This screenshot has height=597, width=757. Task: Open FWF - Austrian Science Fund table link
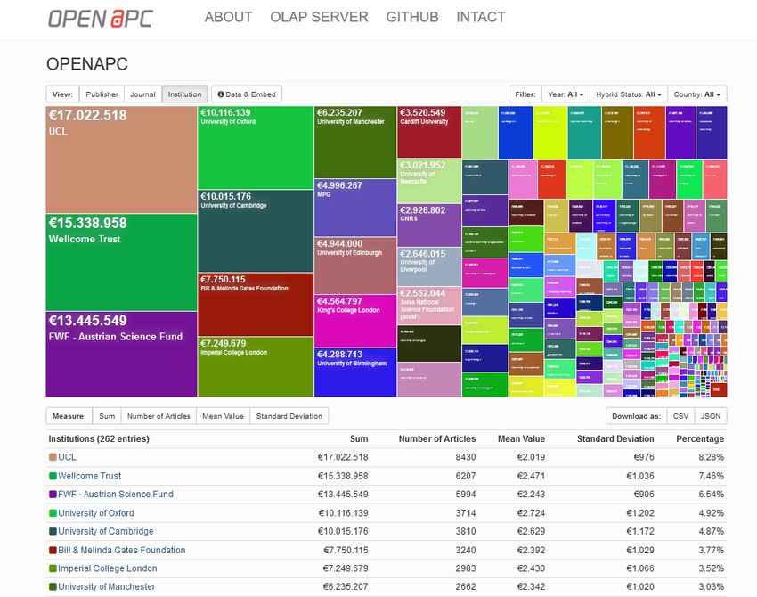[x=116, y=495]
